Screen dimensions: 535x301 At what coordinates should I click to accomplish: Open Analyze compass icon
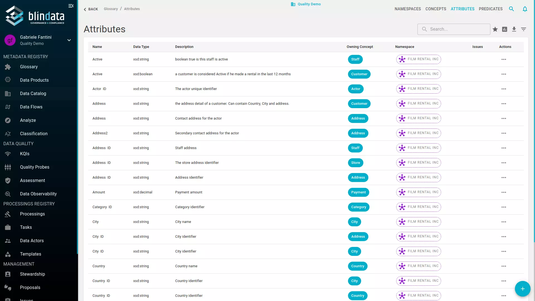(x=8, y=120)
